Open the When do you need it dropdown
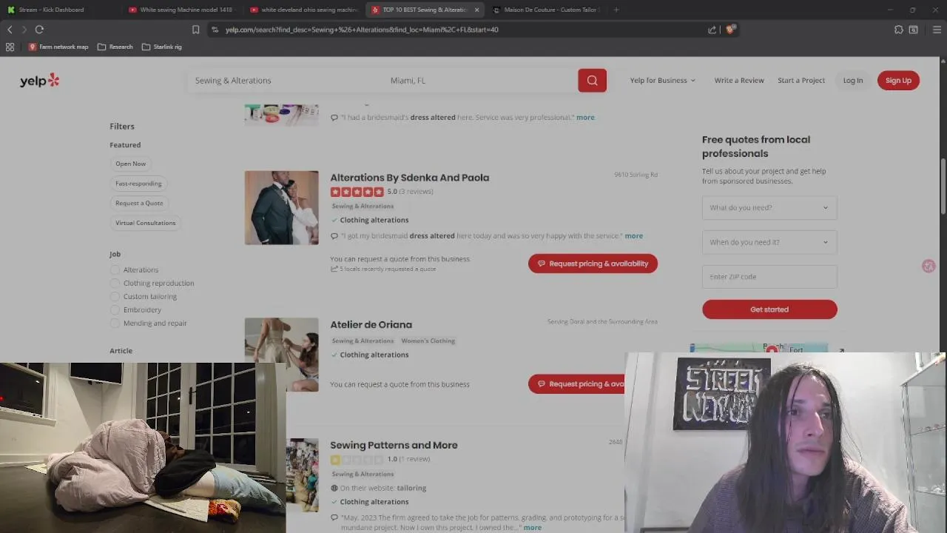Image resolution: width=947 pixels, height=533 pixels. [769, 242]
